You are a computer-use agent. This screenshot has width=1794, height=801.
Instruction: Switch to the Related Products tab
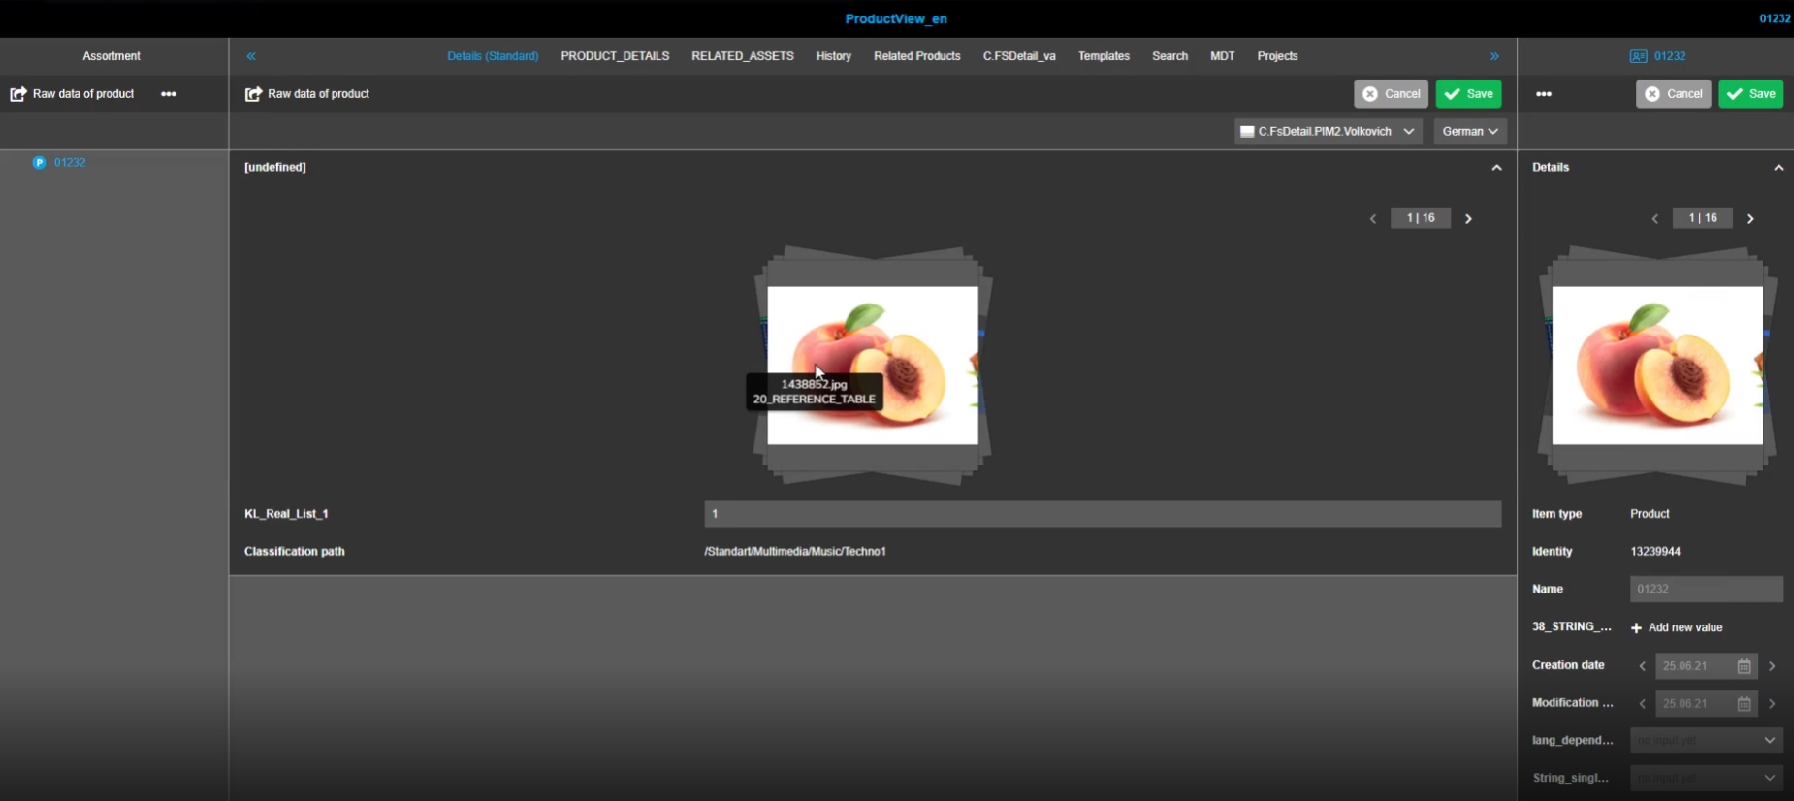pyautogui.click(x=916, y=56)
